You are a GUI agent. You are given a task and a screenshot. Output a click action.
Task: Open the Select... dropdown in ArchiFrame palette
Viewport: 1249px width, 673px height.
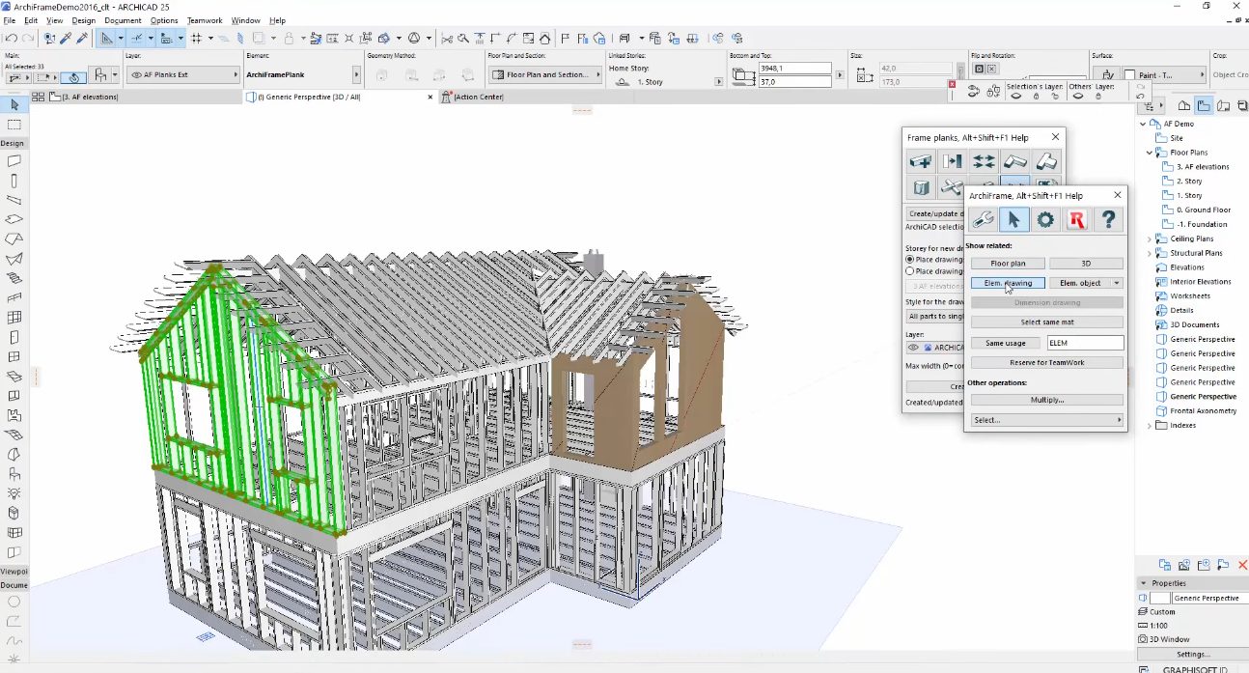[x=1047, y=420]
